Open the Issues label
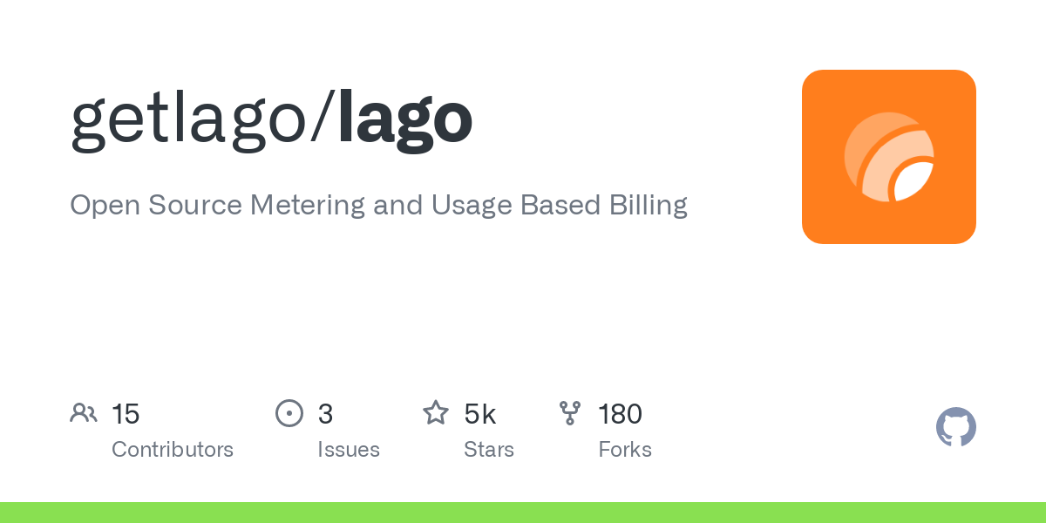1046x523 pixels. coord(349,450)
